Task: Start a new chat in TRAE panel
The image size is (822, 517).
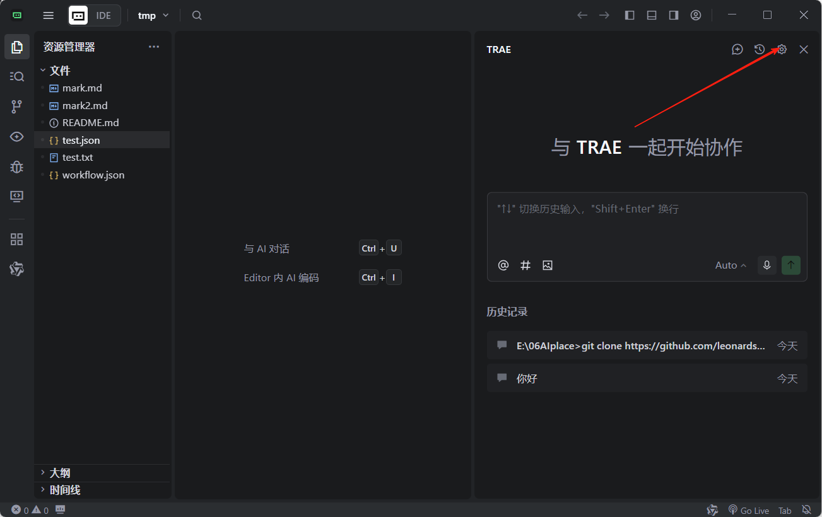Action: pyautogui.click(x=737, y=49)
